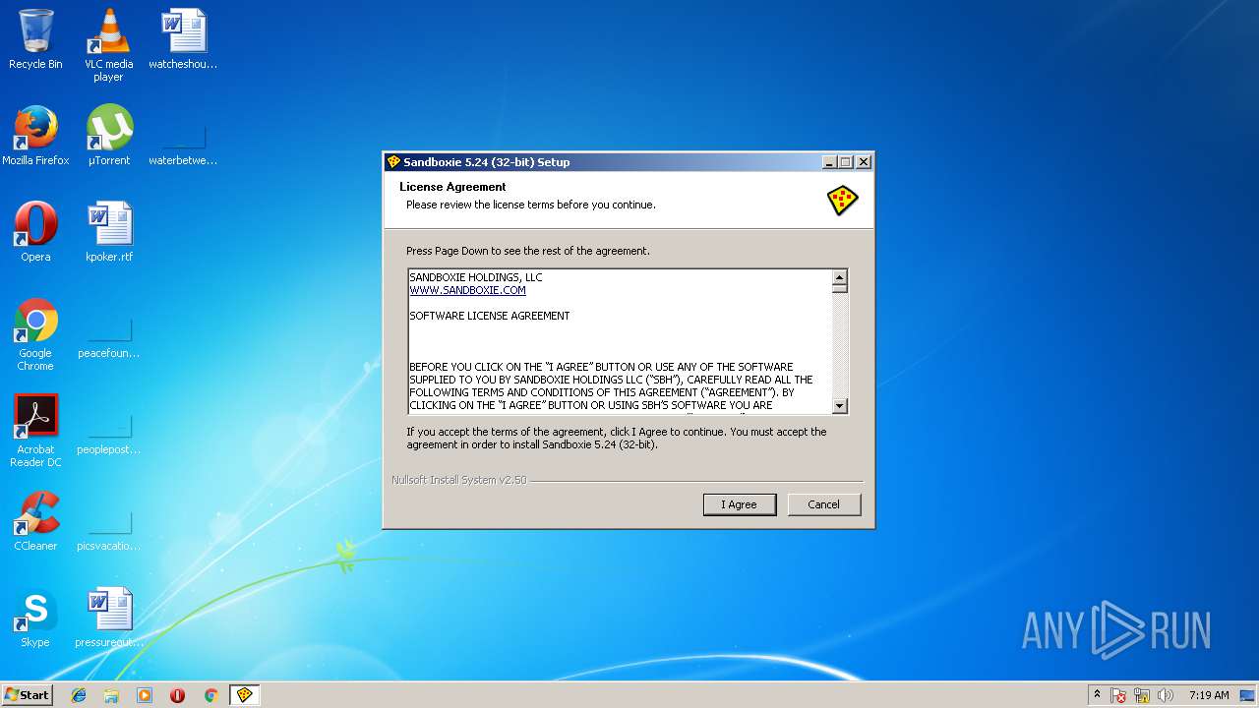The width and height of the screenshot is (1259, 708).
Task: Select the Acrobat Reader DC shortcut
Action: coord(35,432)
